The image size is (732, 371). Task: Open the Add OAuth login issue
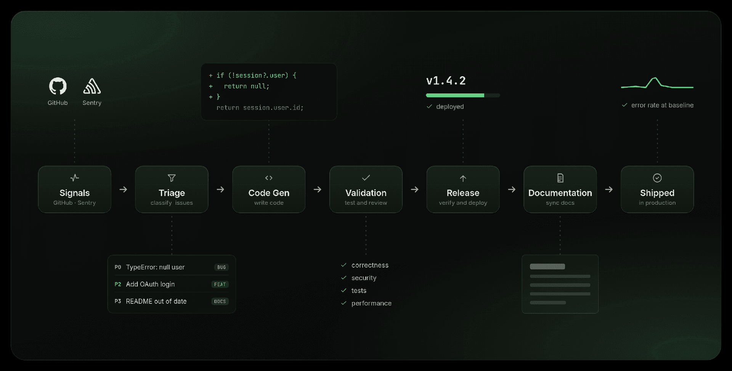tap(172, 284)
